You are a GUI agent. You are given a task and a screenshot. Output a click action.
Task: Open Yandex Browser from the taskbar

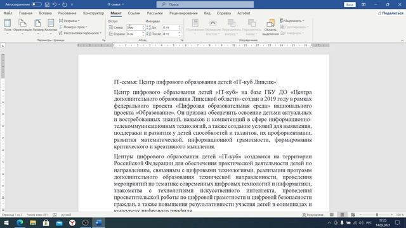click(x=72, y=223)
